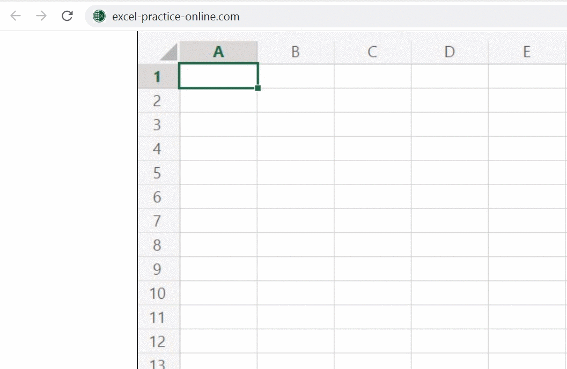Reload the page with refresh icon
This screenshot has width=567, height=369.
pos(67,16)
